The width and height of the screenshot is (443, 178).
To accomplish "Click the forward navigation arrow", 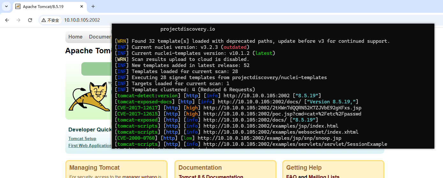I will (18, 20).
